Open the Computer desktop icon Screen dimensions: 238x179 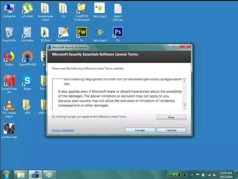coord(9,11)
